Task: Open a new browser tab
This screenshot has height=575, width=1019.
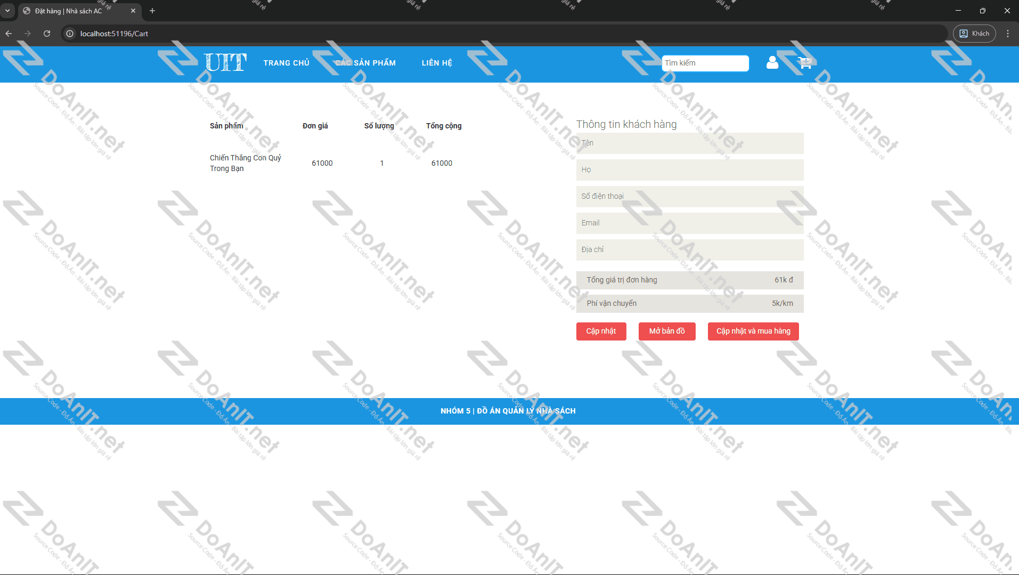Action: (152, 11)
